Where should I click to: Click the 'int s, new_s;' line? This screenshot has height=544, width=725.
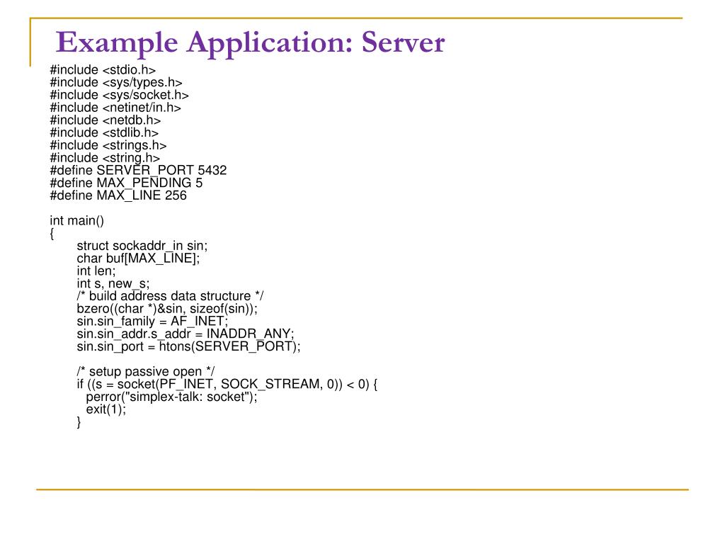click(113, 283)
